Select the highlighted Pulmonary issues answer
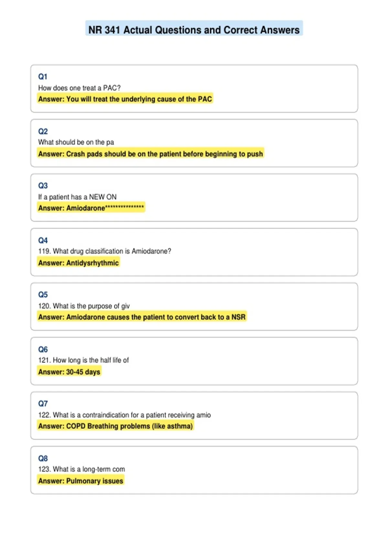 pyautogui.click(x=81, y=481)
